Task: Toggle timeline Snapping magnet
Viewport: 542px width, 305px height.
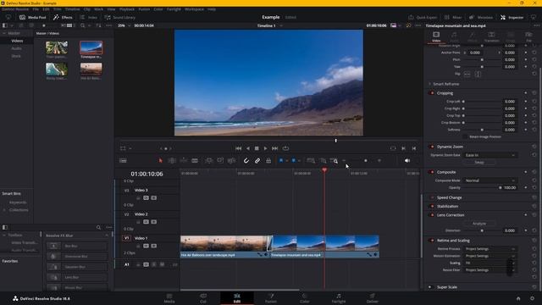Action: coord(246,160)
